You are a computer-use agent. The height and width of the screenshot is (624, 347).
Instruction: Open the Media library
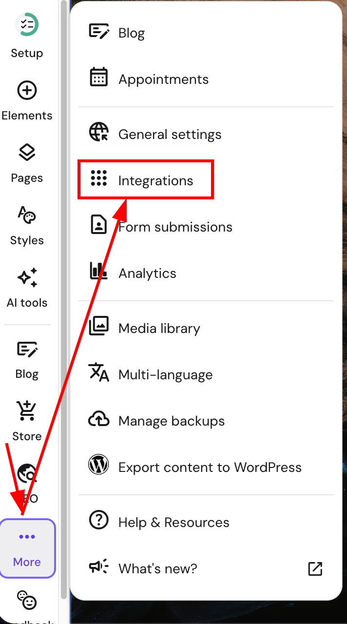point(159,329)
